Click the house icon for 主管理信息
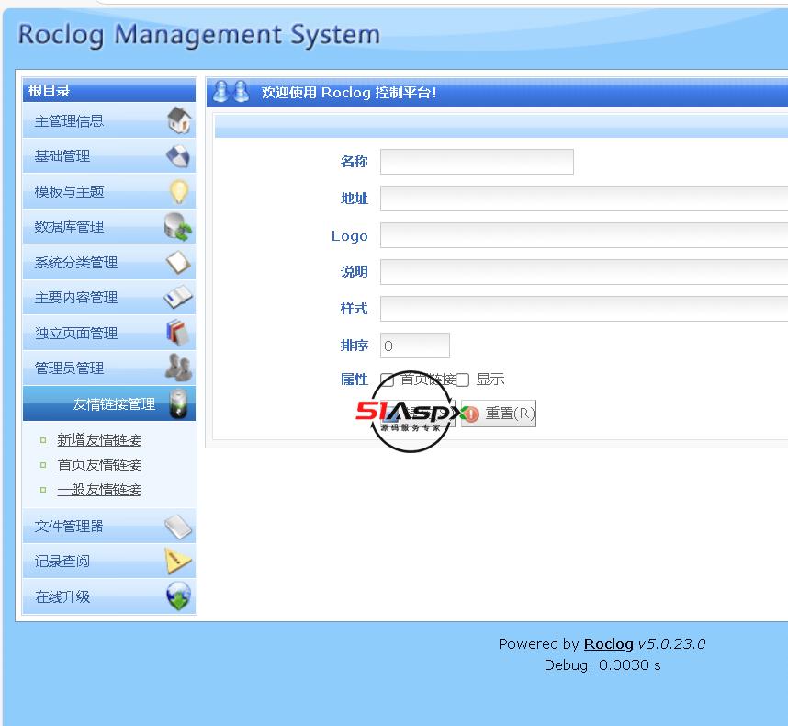 coord(179,120)
